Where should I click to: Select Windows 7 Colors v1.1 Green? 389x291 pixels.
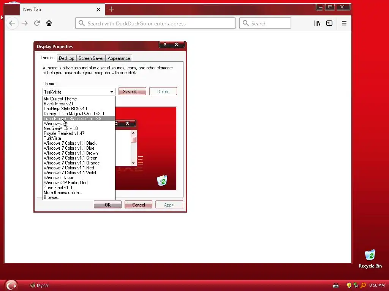pyautogui.click(x=79, y=158)
